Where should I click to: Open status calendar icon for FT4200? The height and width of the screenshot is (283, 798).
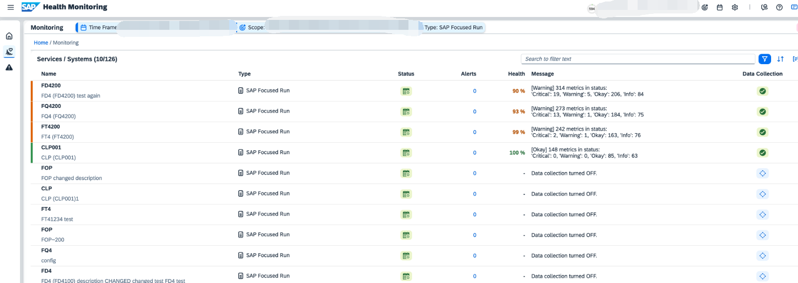406,132
